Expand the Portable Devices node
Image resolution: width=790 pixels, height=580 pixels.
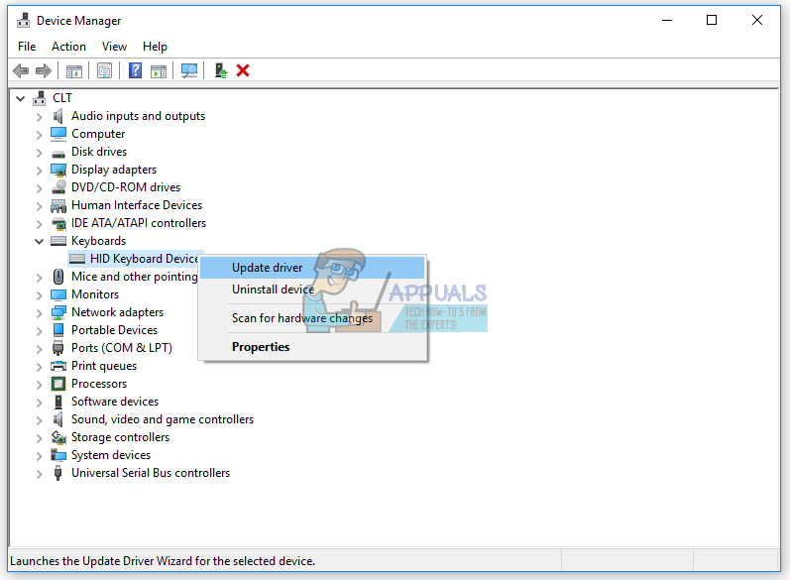[40, 331]
